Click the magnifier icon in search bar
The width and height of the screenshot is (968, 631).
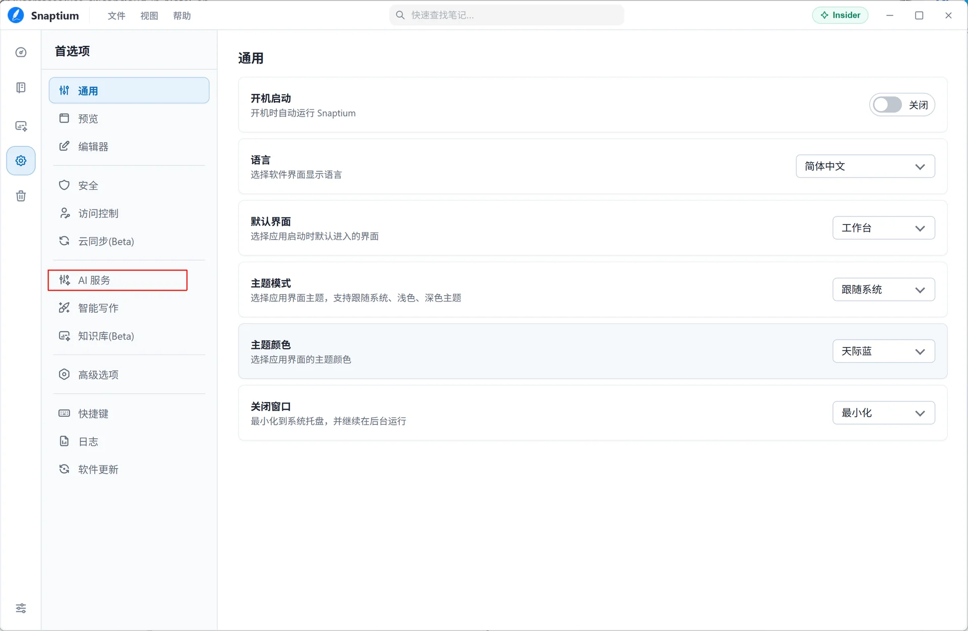coord(400,15)
